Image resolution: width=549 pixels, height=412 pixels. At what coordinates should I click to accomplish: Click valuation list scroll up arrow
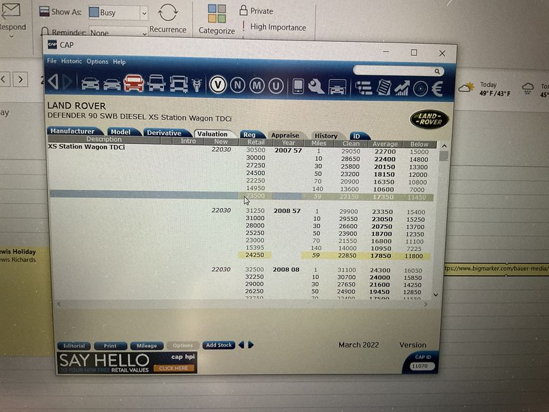pyautogui.click(x=444, y=146)
